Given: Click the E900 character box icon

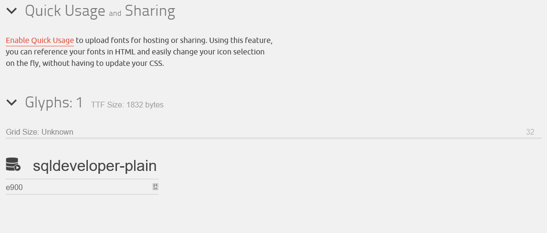Looking at the screenshot, I should pos(156,187).
